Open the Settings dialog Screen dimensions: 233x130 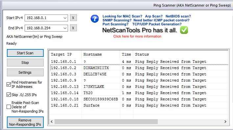(x=25, y=72)
